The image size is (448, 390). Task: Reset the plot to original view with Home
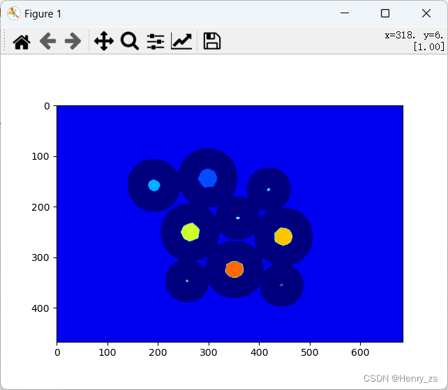(x=22, y=41)
